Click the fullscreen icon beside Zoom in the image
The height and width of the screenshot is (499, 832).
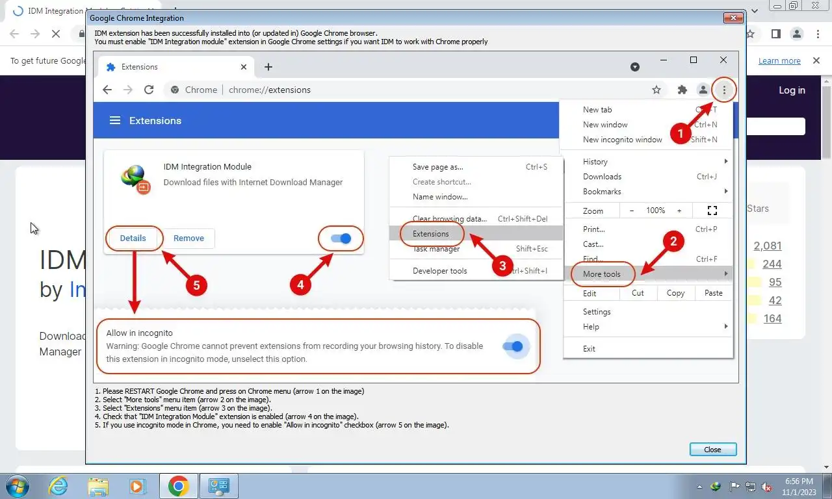(x=712, y=211)
